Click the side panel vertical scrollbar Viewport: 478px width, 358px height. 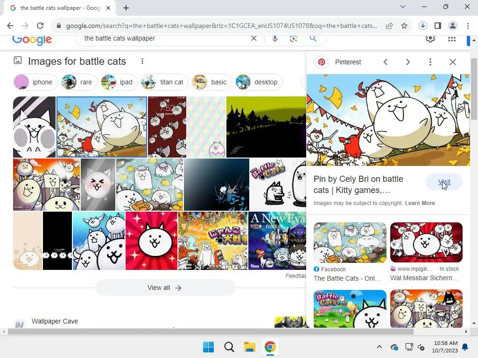coord(474,89)
